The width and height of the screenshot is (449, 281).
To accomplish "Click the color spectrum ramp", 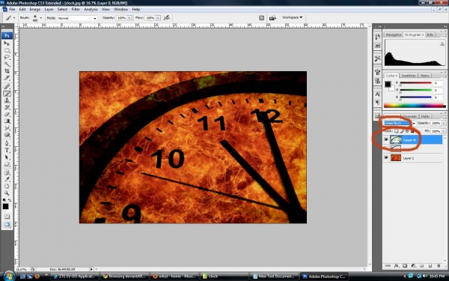I will point(415,106).
